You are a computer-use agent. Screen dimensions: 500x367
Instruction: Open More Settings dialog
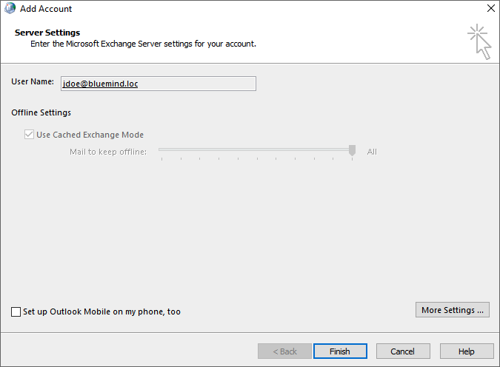click(452, 309)
